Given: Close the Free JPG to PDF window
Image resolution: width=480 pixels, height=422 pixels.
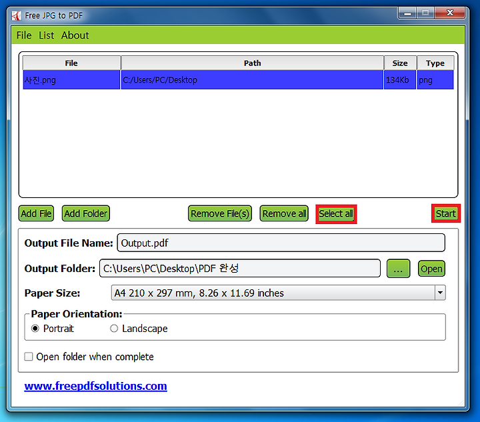Looking at the screenshot, I should tap(450, 13).
